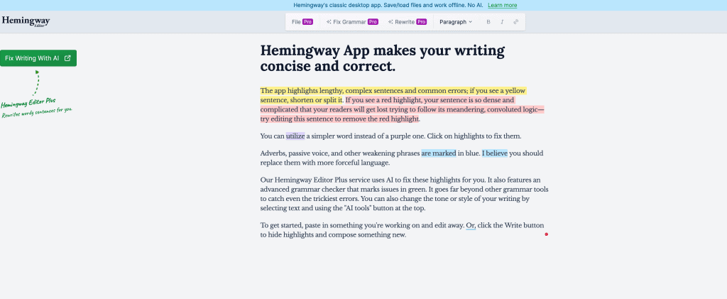This screenshot has height=299, width=727.
Task: Place cursor in the main heading
Action: (383, 58)
